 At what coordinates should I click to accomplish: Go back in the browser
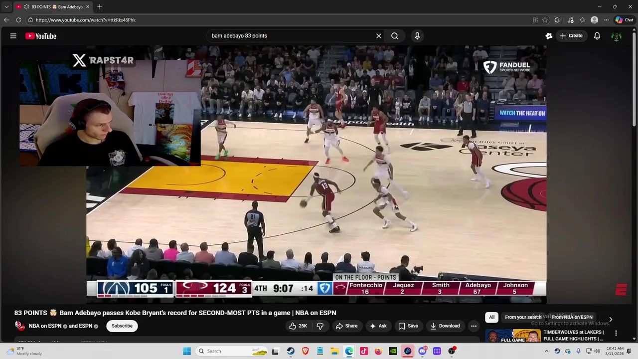pyautogui.click(x=6, y=20)
